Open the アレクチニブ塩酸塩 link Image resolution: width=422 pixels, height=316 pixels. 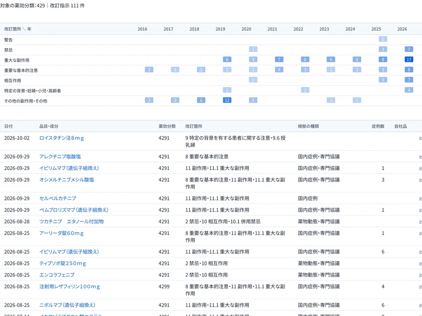[x=60, y=157]
